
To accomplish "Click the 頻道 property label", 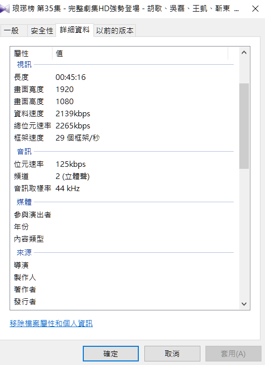I will coord(21,176).
